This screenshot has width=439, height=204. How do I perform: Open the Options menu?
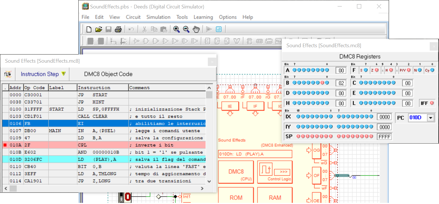click(x=228, y=17)
